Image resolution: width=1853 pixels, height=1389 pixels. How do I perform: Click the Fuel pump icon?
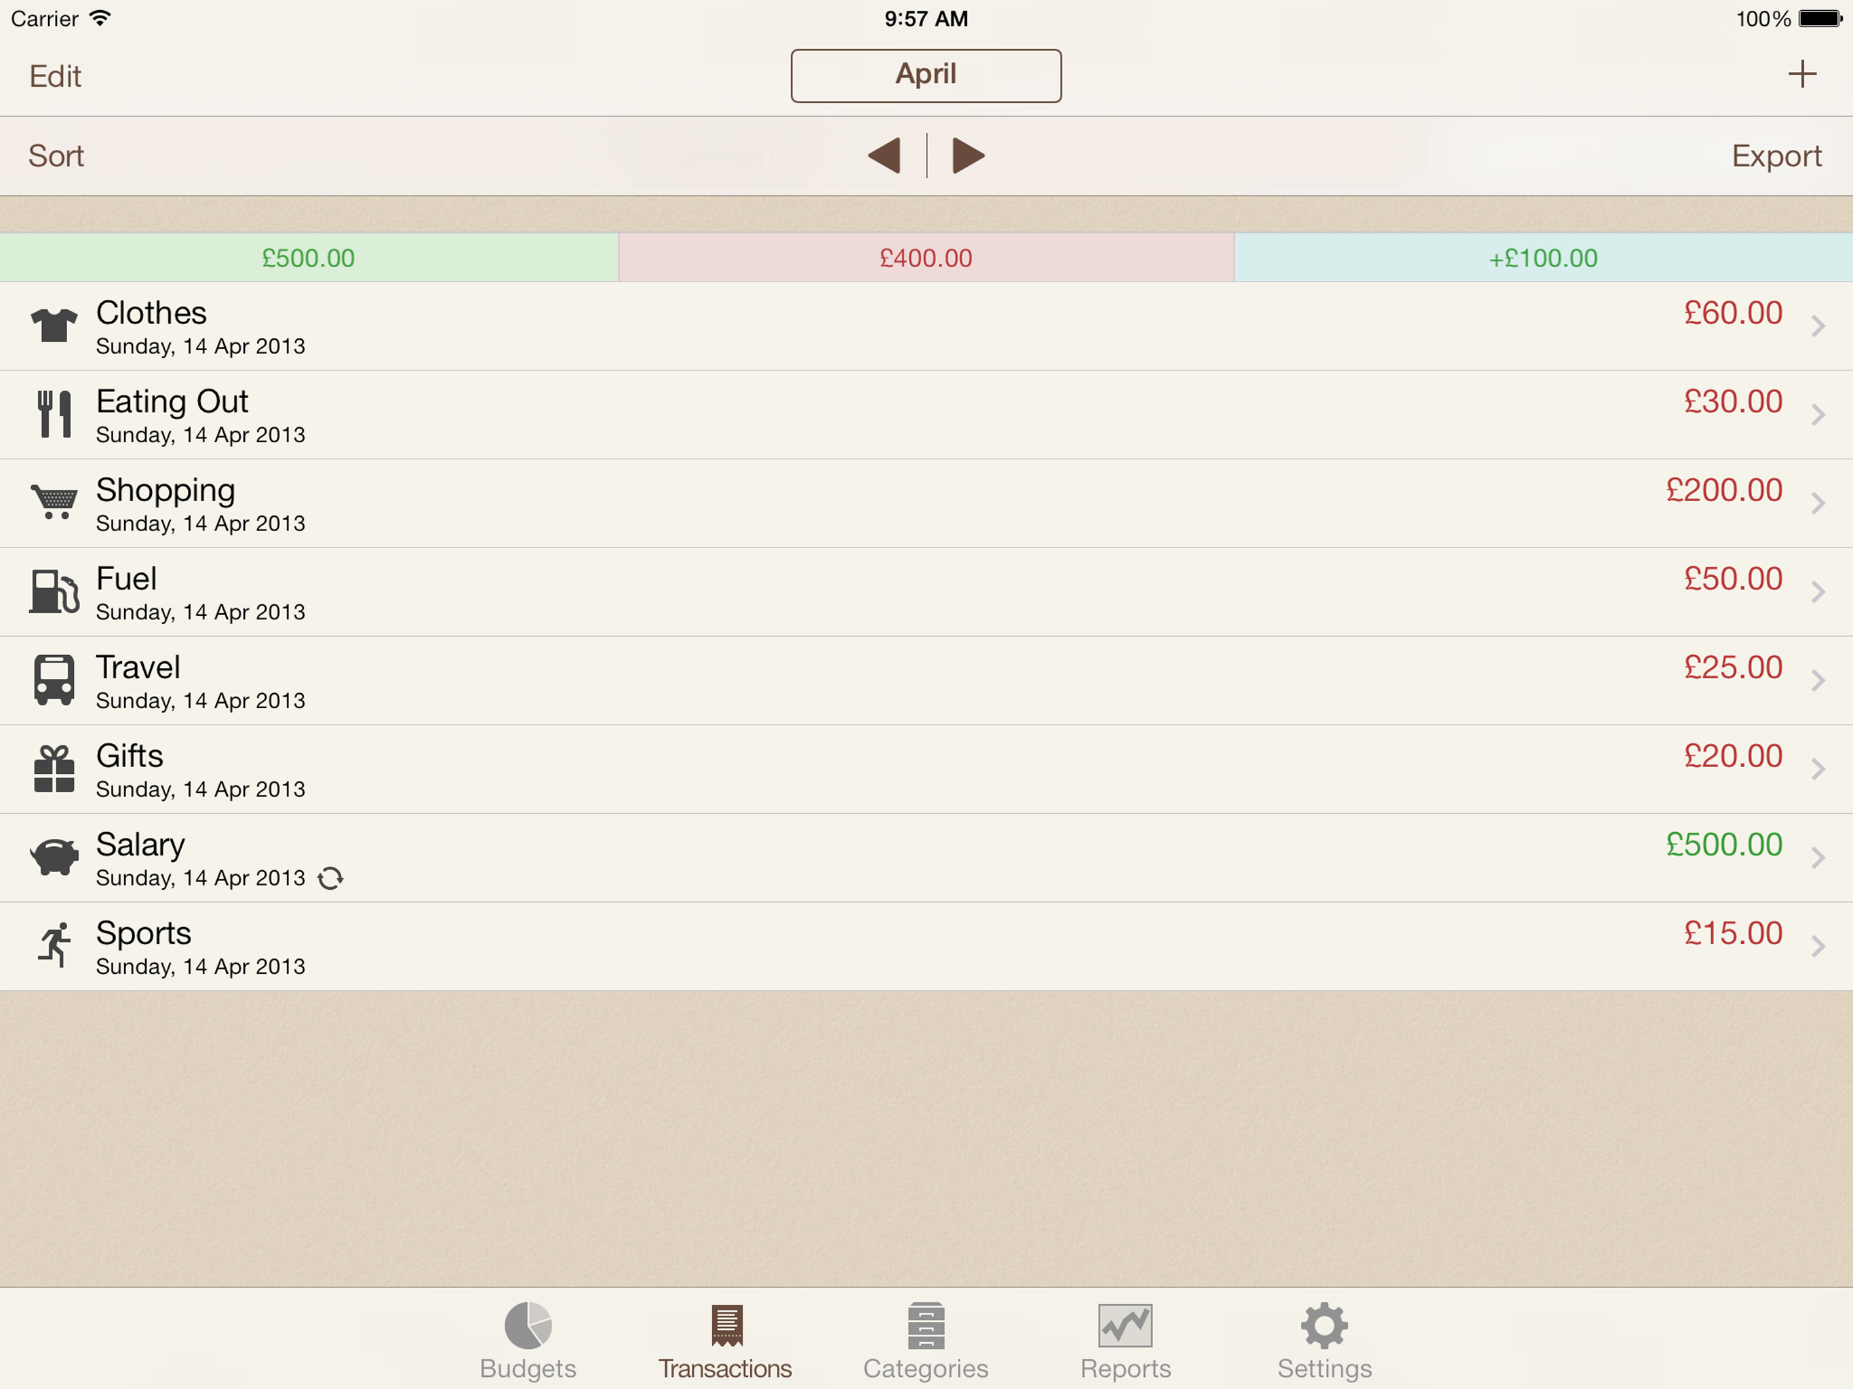point(54,591)
